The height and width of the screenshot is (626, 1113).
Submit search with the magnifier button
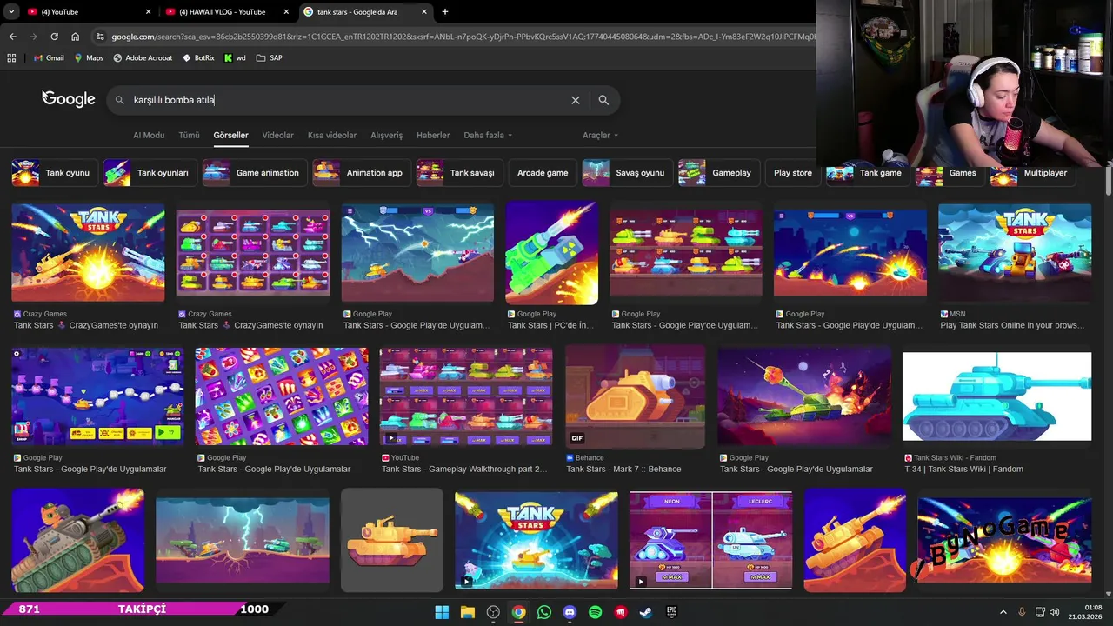(x=603, y=100)
